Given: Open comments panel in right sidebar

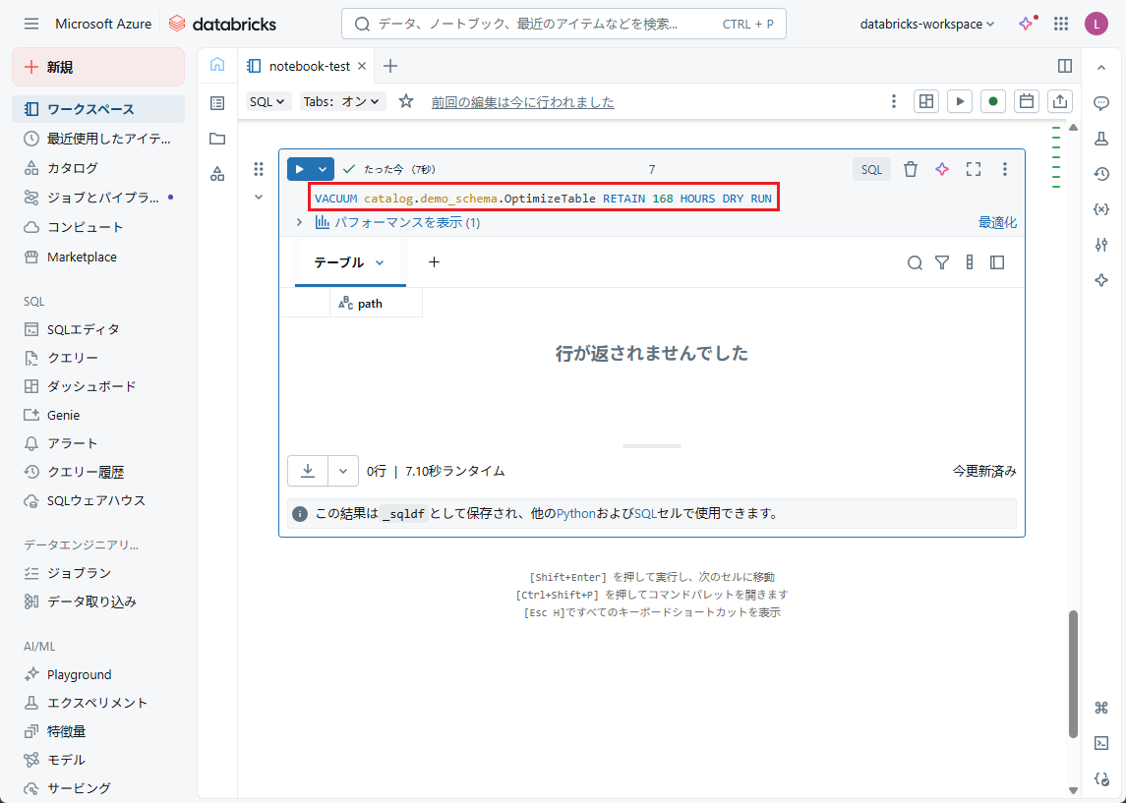Looking at the screenshot, I should tap(1101, 103).
